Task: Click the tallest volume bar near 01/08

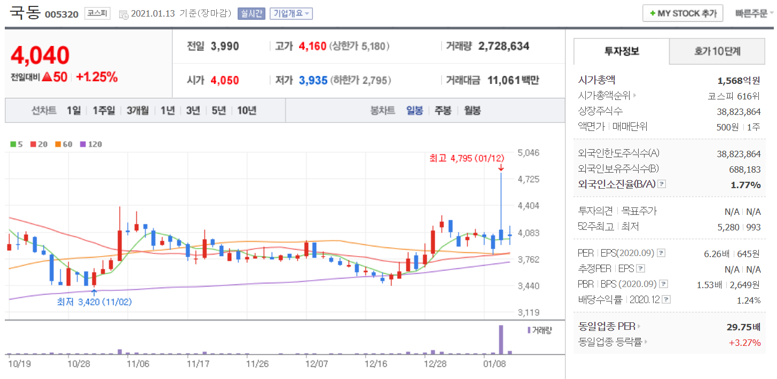Action: 501,339
